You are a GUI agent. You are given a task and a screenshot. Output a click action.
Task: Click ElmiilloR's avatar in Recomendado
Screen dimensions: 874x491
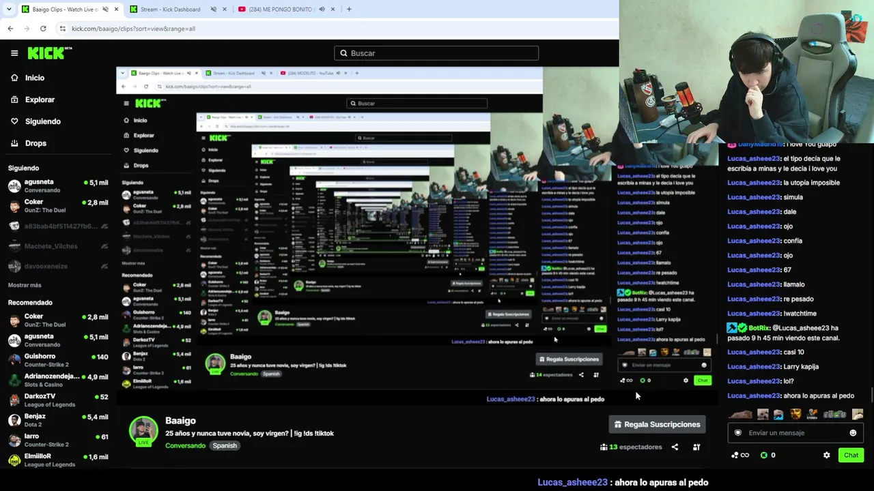14,460
